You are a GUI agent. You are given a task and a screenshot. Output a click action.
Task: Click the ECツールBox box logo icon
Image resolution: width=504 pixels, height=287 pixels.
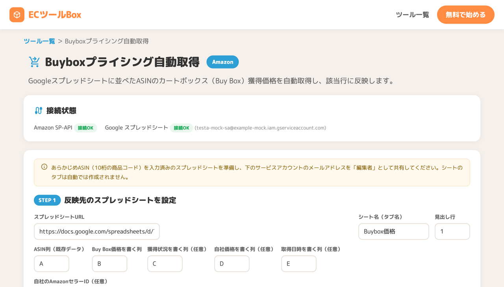coord(17,15)
